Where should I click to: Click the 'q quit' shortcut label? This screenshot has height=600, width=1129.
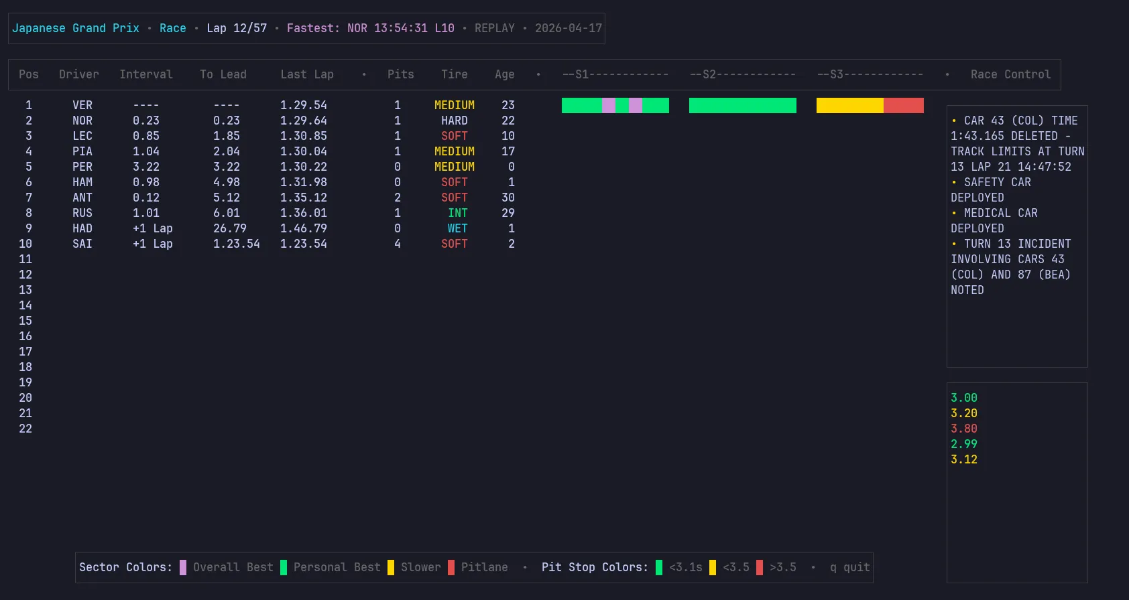(x=850, y=567)
